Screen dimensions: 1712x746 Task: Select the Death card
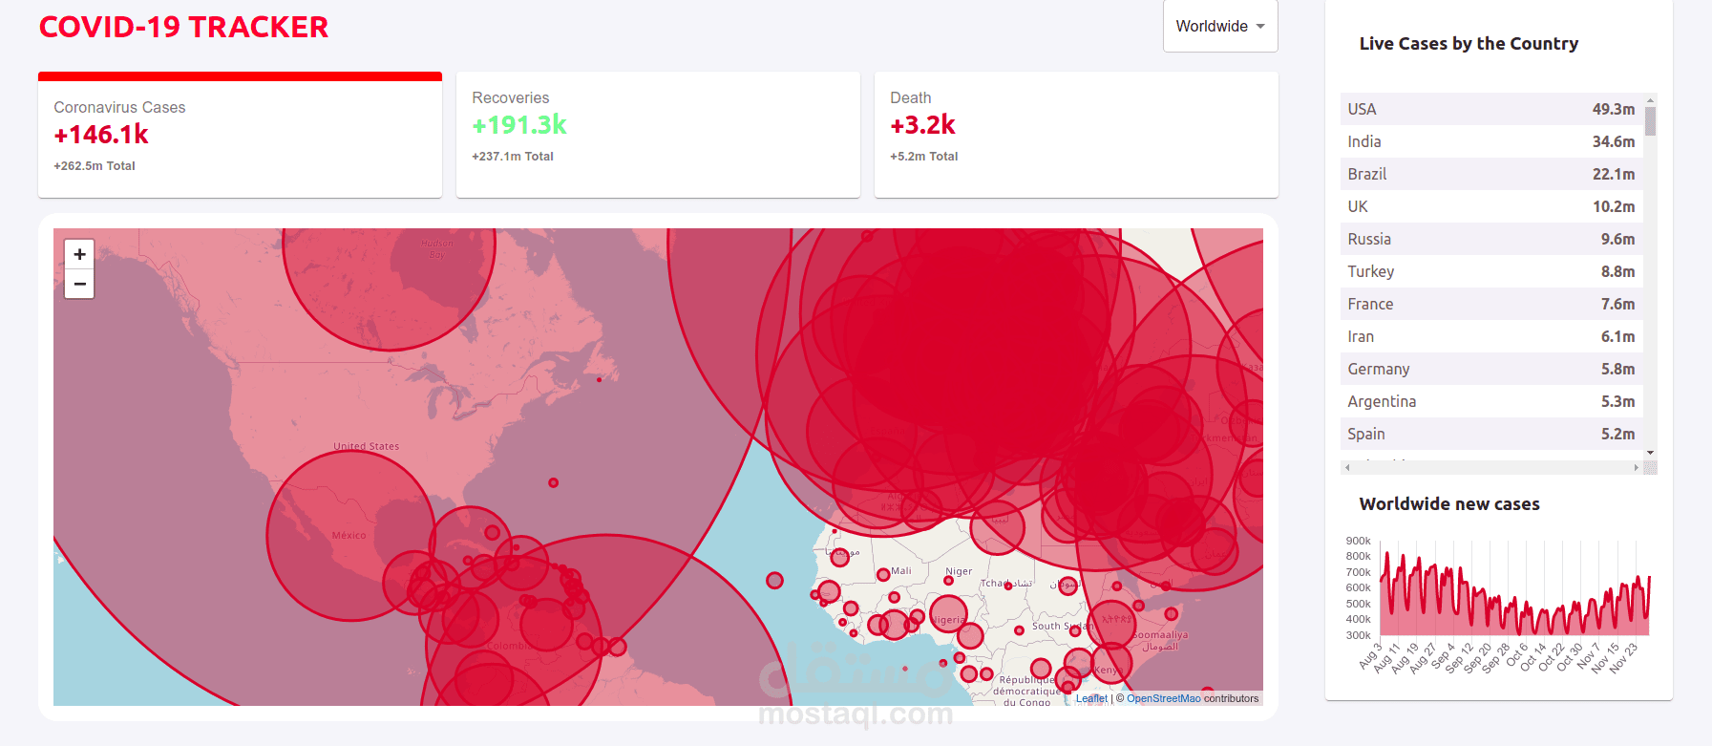(x=1076, y=135)
